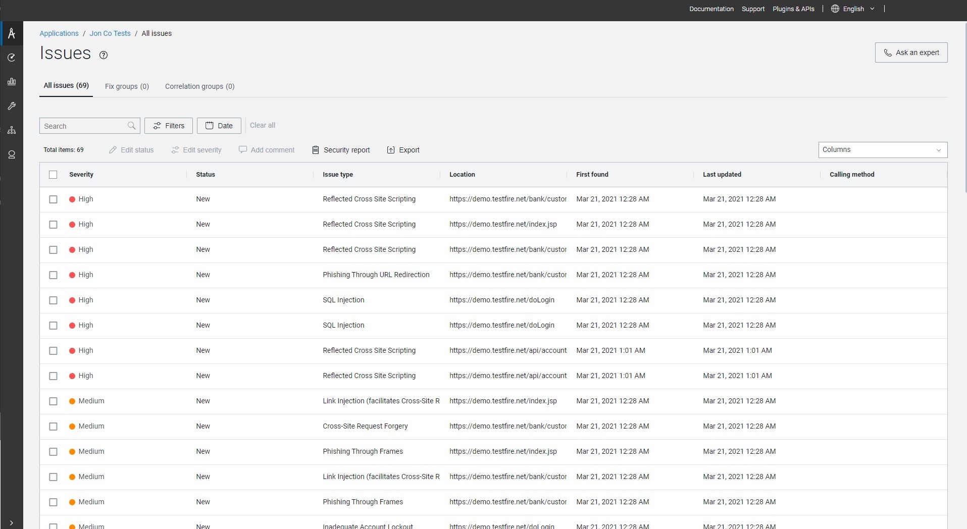Screen dimensions: 967x529
Task: Open the compass Applications icon in sidebar
Action: coord(12,34)
